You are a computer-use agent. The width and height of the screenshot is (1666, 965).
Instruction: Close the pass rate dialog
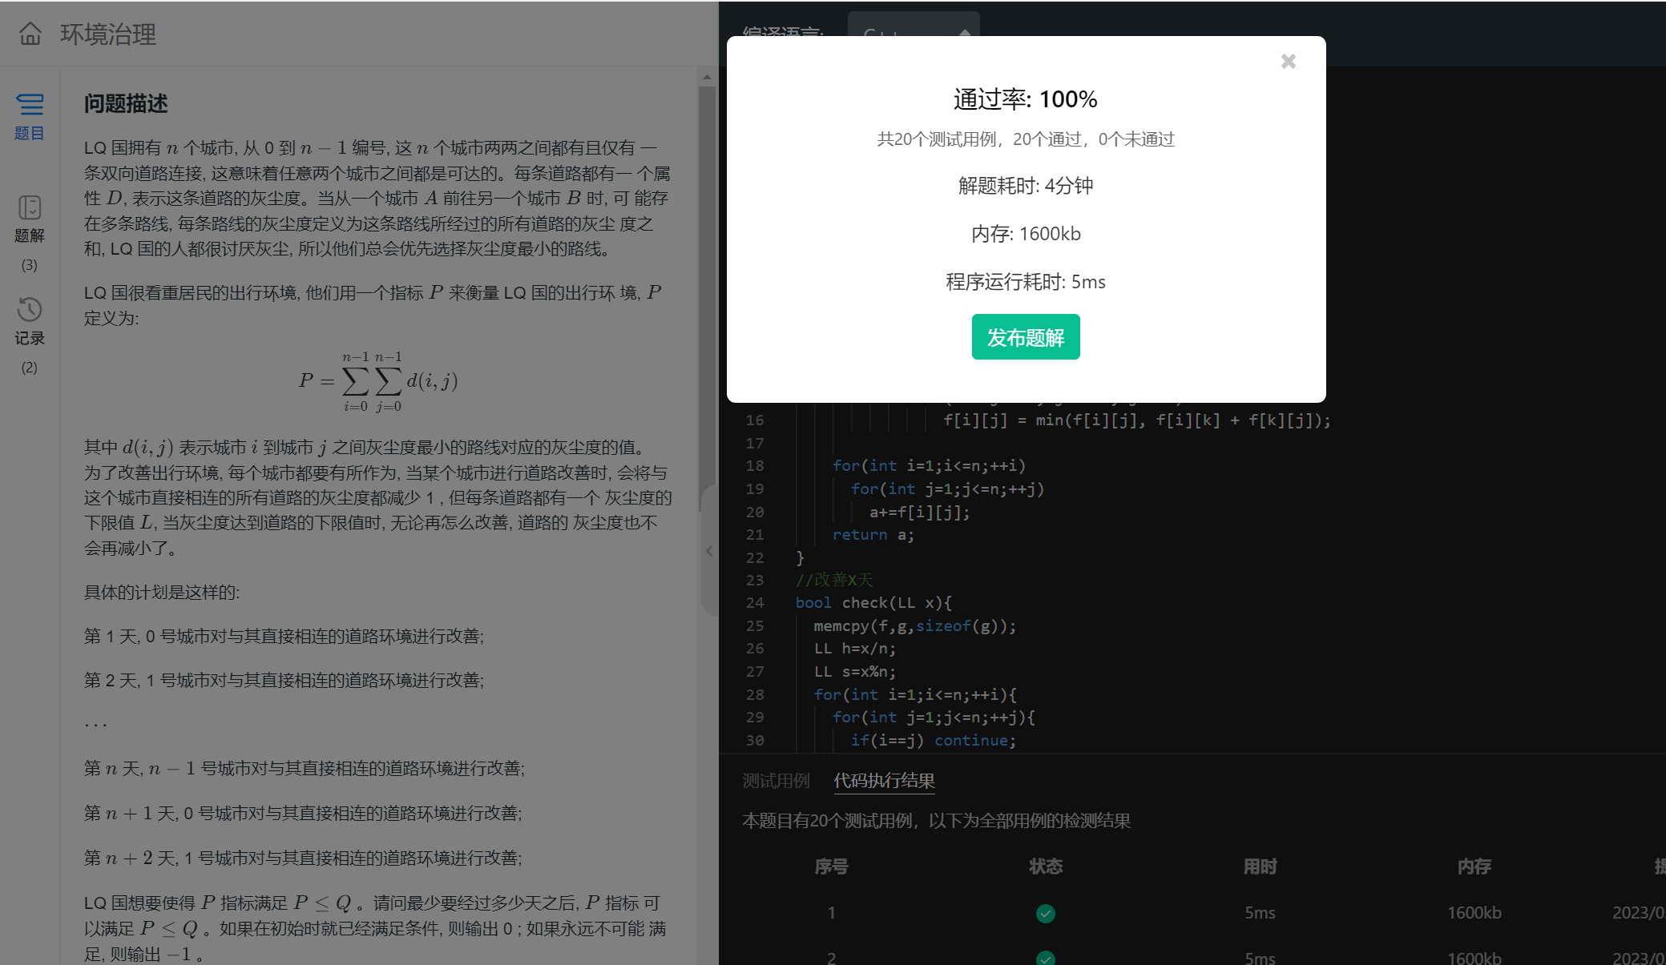pos(1288,62)
